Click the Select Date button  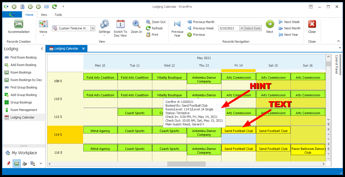253,28
